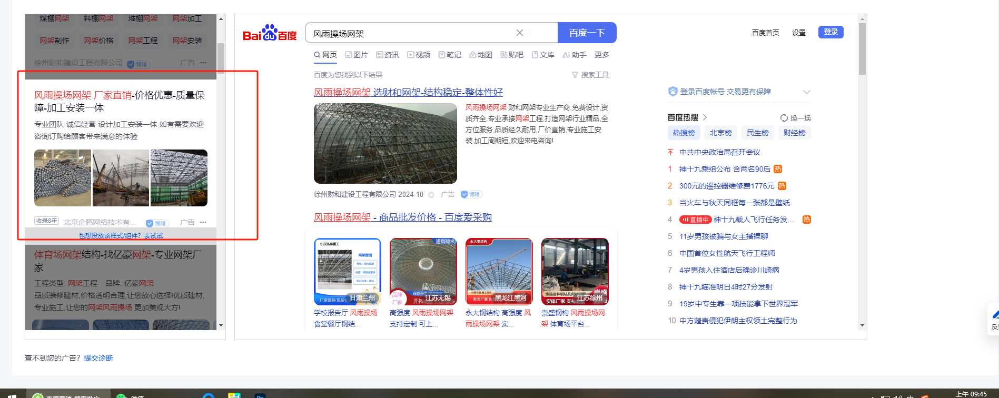The width and height of the screenshot is (999, 398).
Task: Click the Windows Start button
Action: 12,395
